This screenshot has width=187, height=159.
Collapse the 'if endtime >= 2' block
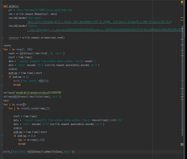coord(2,77)
